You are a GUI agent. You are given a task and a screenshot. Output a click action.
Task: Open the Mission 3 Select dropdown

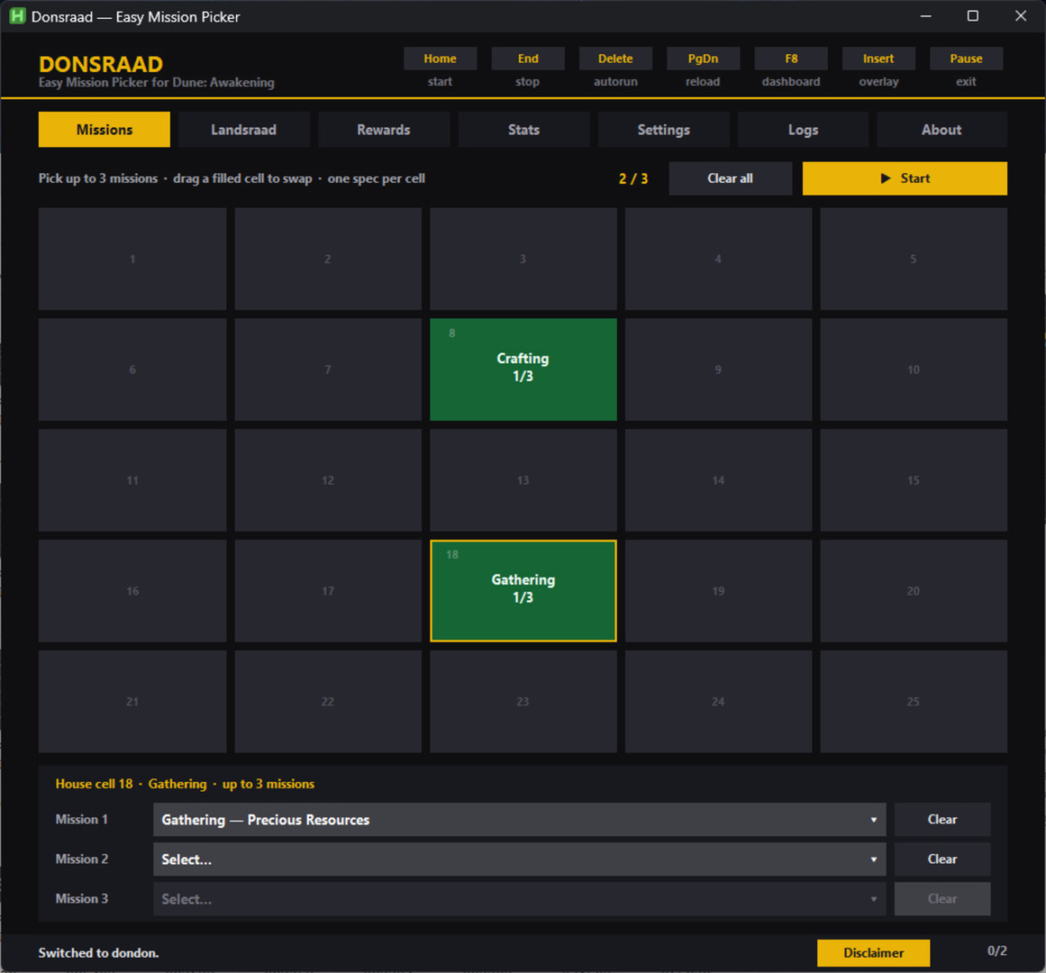[520, 899]
